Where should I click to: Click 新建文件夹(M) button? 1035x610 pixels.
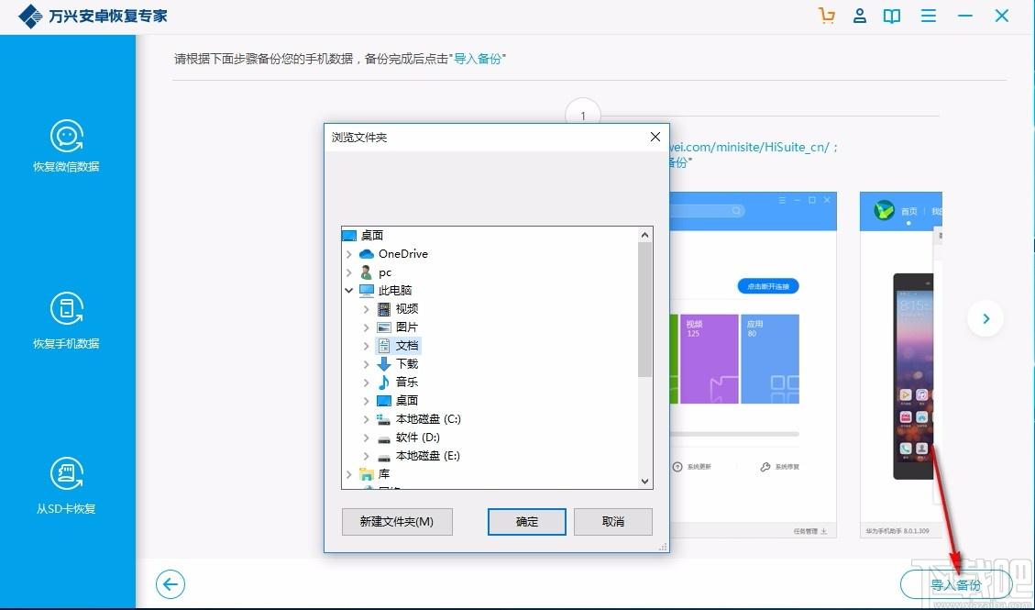(396, 522)
